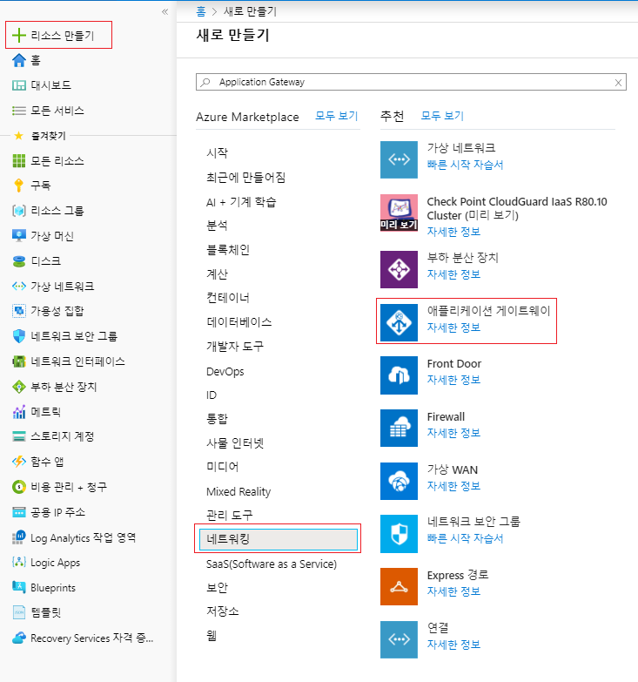Image resolution: width=638 pixels, height=682 pixels.
Task: Open 자세한 정보 under 연결
Action: point(453,645)
